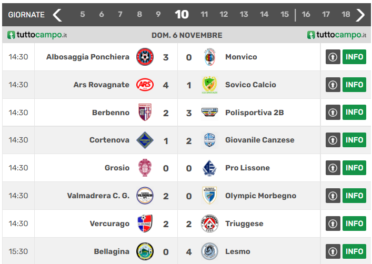Image resolution: width=372 pixels, height=264 pixels.
Task: Click the Albosaggia Ponchiera team crest
Action: (x=145, y=57)
